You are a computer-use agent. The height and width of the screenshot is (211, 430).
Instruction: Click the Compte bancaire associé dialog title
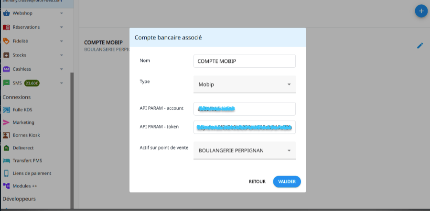(168, 38)
